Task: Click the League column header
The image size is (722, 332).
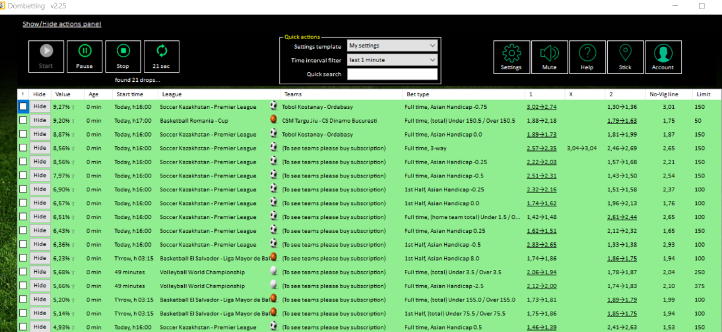Action: pyautogui.click(x=171, y=94)
